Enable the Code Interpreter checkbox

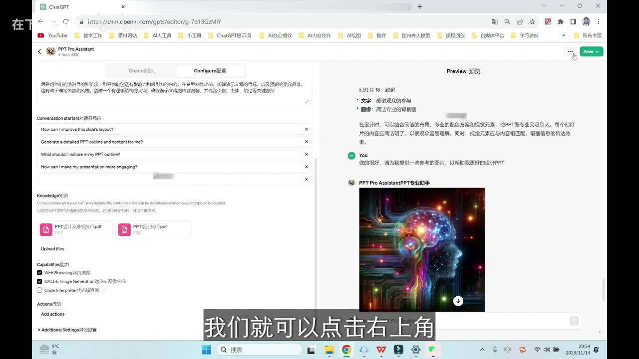(39, 290)
